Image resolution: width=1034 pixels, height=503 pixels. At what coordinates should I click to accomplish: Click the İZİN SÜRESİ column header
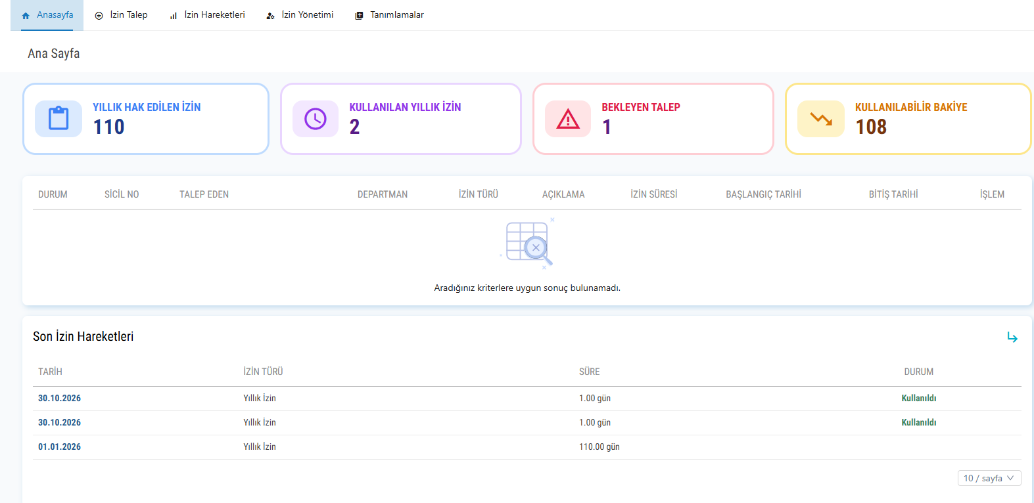654,194
